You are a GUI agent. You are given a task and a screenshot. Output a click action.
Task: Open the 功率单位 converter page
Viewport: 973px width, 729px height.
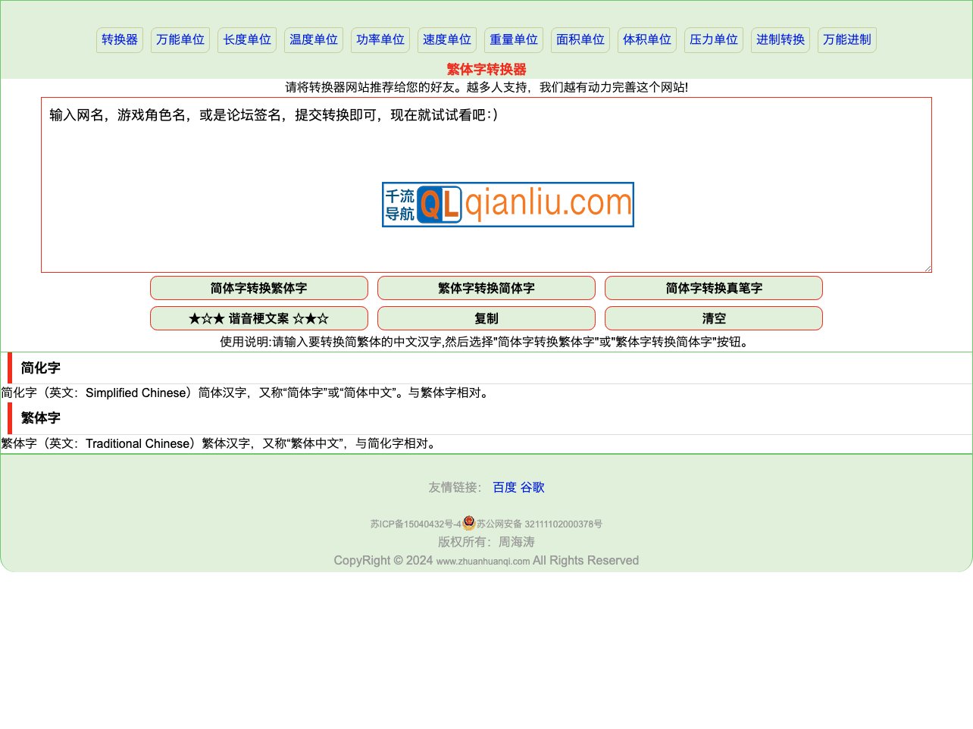point(380,39)
